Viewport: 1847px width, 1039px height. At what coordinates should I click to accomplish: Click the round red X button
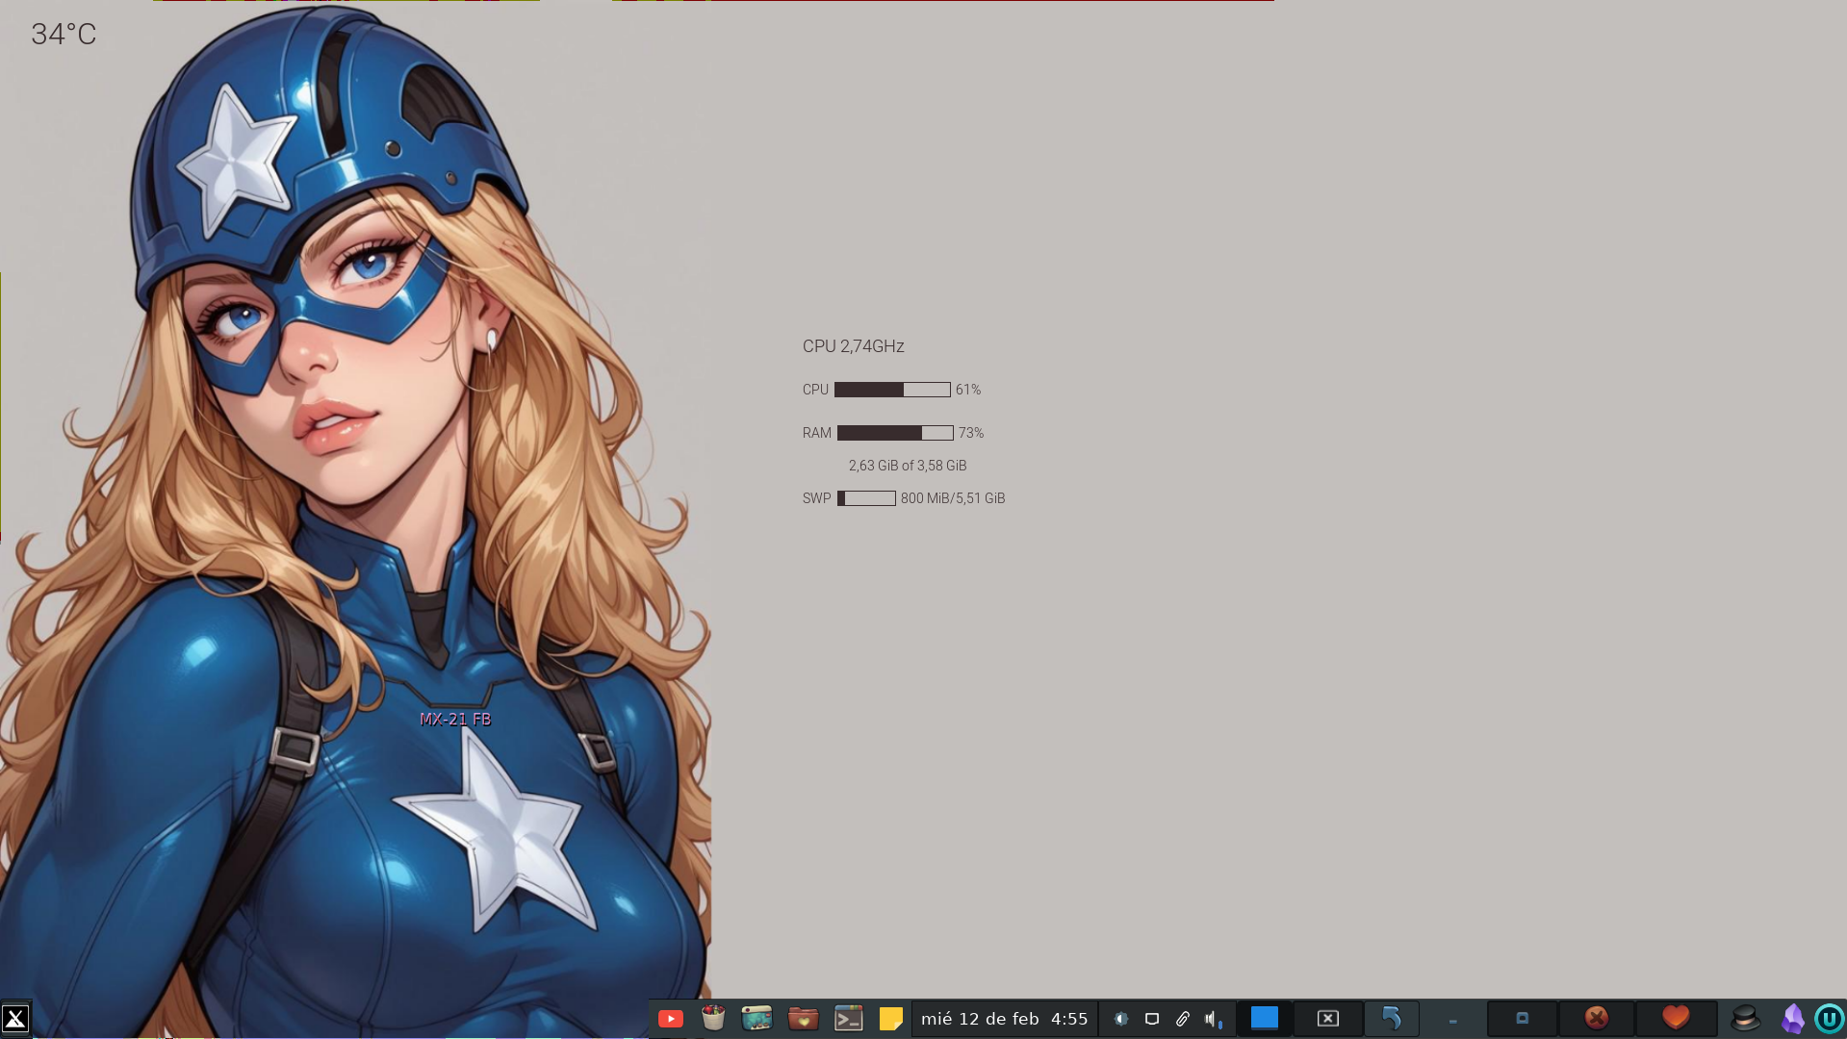coord(1597,1018)
